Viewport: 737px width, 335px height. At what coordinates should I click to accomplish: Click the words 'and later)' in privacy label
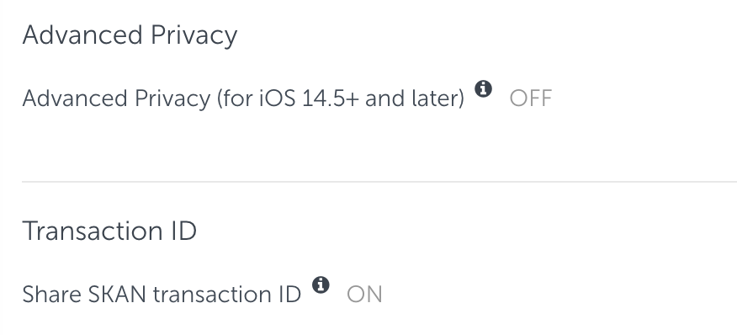pos(415,98)
